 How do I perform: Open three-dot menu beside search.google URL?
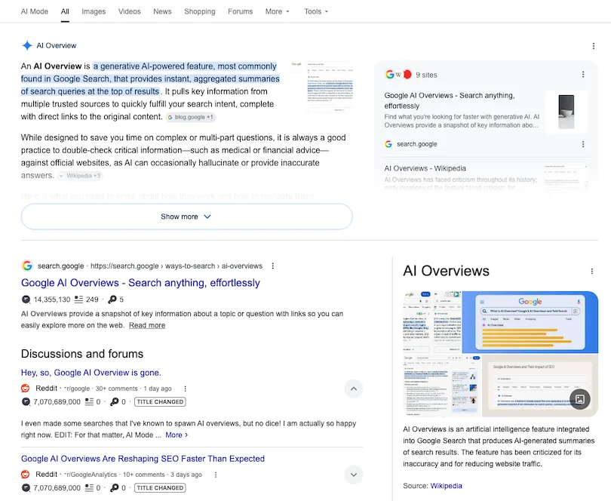tap(273, 266)
